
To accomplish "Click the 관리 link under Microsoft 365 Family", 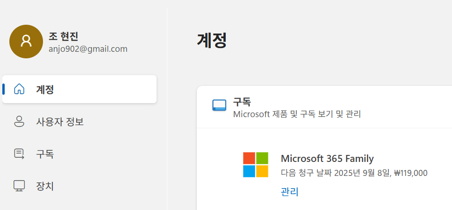I will click(x=289, y=192).
